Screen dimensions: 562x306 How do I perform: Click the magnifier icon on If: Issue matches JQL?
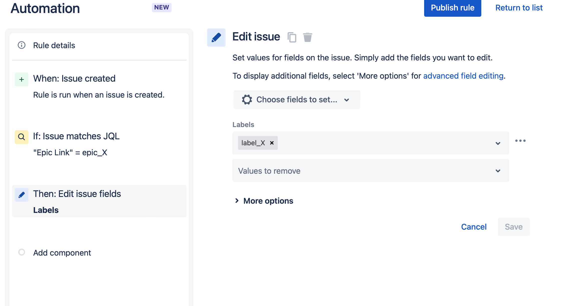(x=21, y=137)
